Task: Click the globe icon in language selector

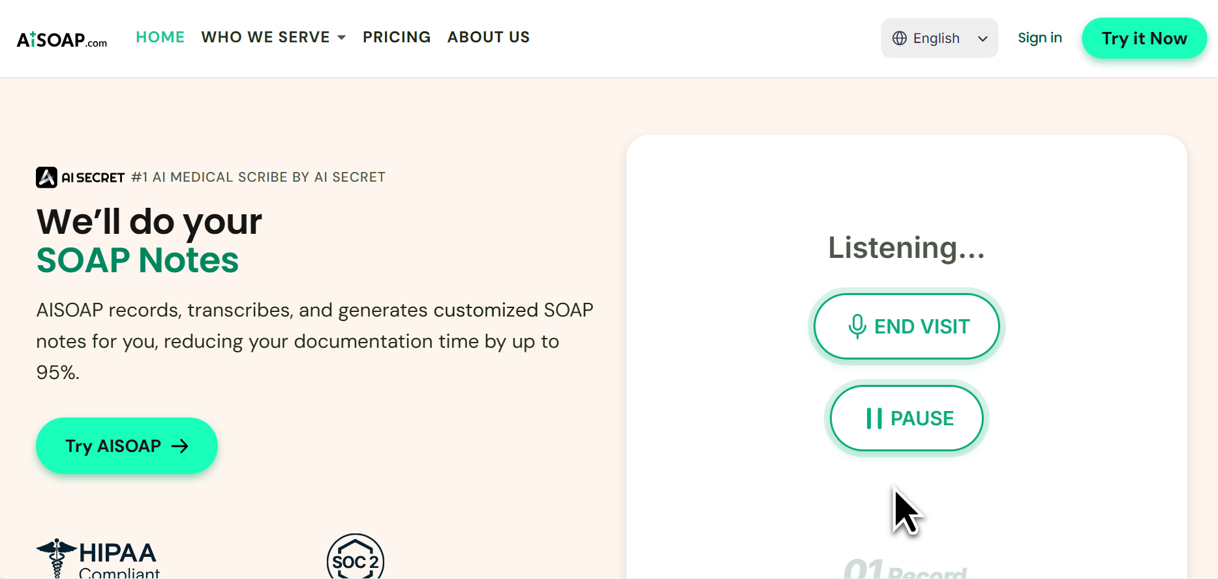Action: tap(900, 38)
